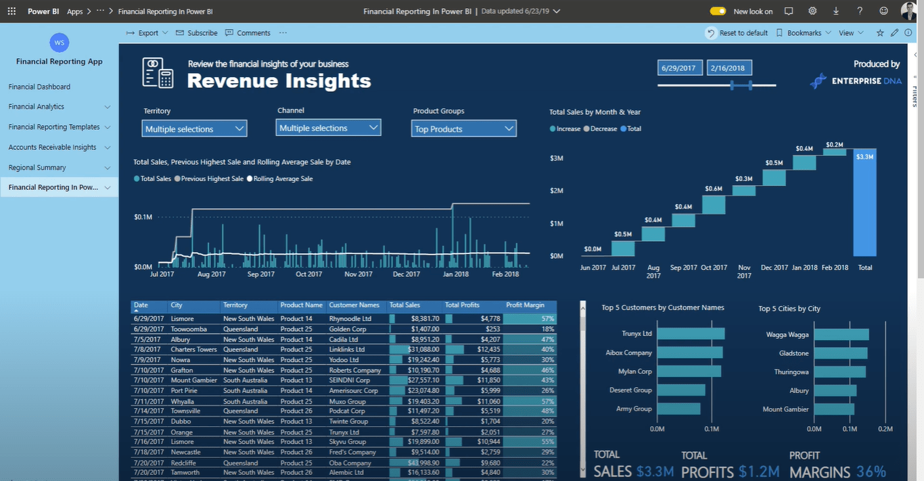Image resolution: width=924 pixels, height=481 pixels.
Task: Open the settings gear icon
Action: coord(812,11)
